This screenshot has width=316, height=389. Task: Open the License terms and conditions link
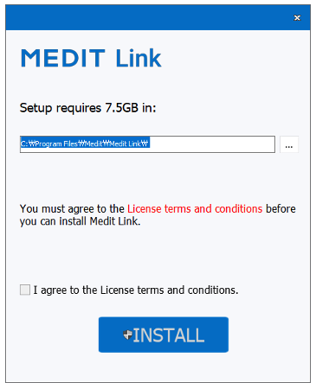click(x=195, y=208)
